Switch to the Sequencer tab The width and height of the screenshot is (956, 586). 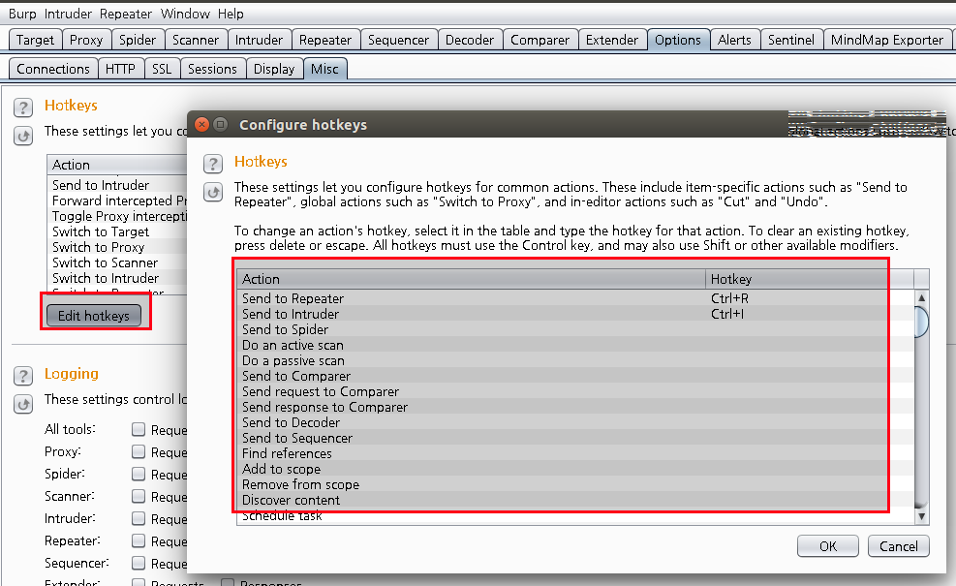coord(398,40)
